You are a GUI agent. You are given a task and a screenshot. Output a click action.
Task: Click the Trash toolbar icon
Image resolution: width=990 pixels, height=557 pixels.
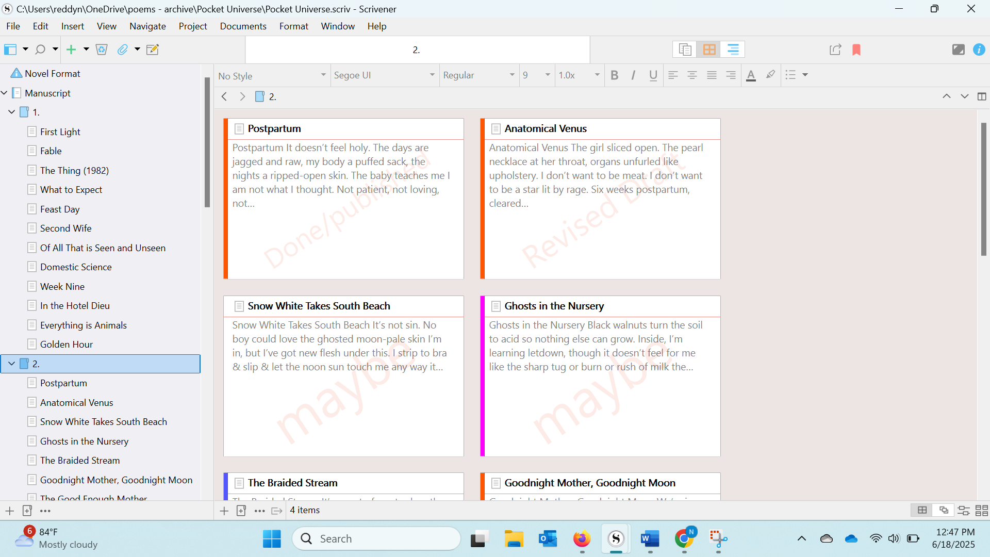pos(102,50)
